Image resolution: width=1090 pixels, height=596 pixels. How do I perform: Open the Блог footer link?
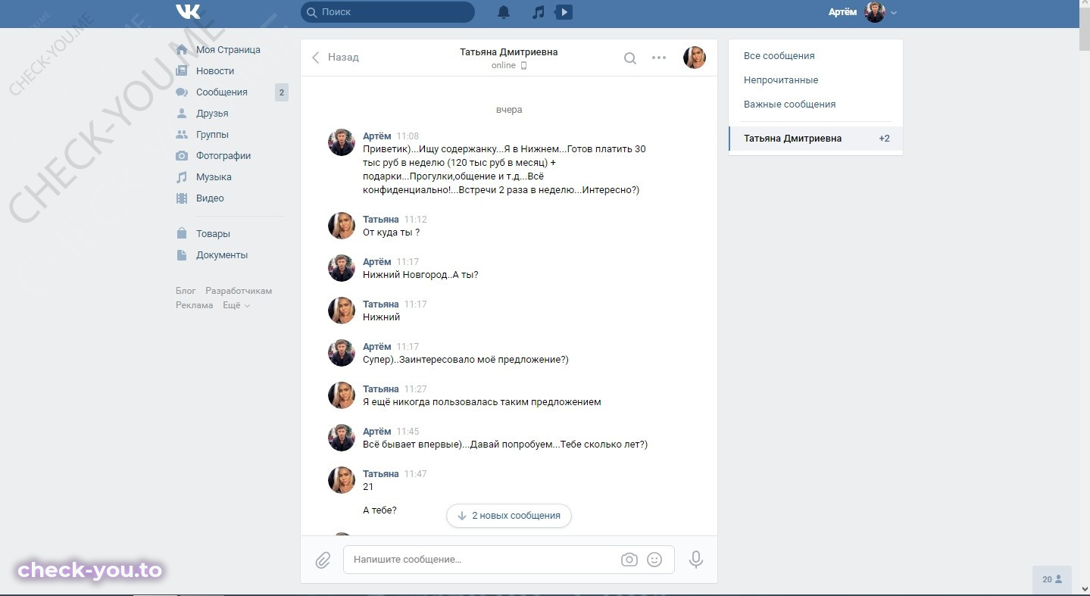[186, 291]
